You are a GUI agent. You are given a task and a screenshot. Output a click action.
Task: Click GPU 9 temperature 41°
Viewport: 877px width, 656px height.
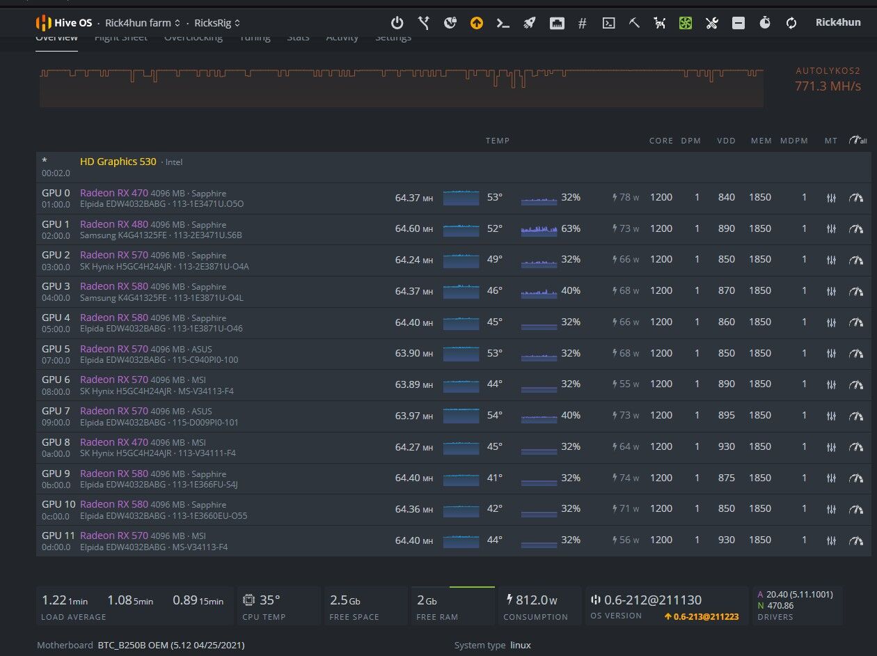pos(494,478)
